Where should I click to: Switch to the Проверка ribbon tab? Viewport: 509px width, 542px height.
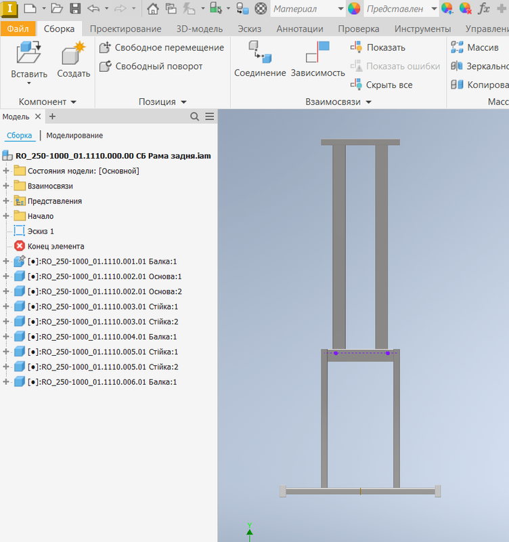pyautogui.click(x=359, y=28)
